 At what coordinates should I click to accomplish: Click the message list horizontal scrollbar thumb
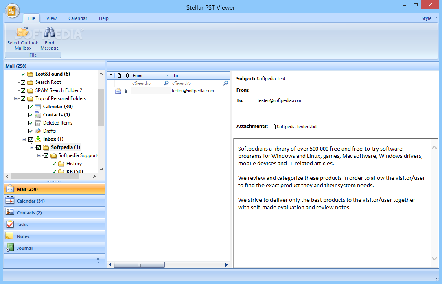139,265
